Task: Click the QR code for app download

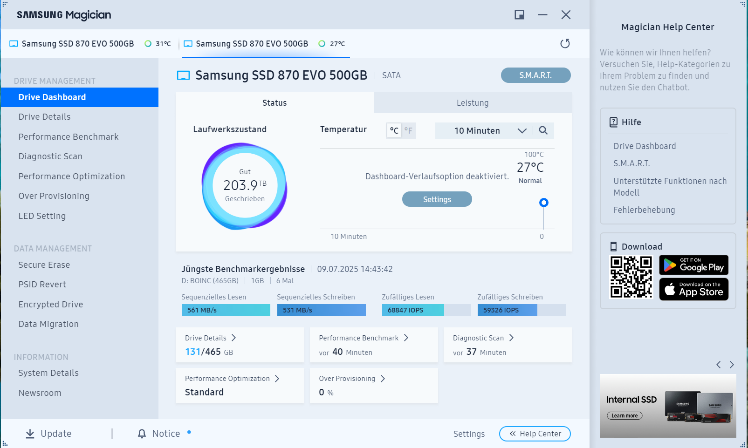Action: click(631, 277)
